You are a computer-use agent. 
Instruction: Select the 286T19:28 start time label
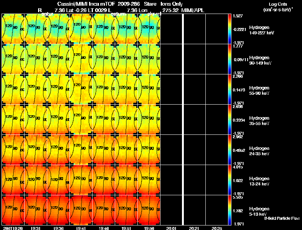(x=13, y=228)
